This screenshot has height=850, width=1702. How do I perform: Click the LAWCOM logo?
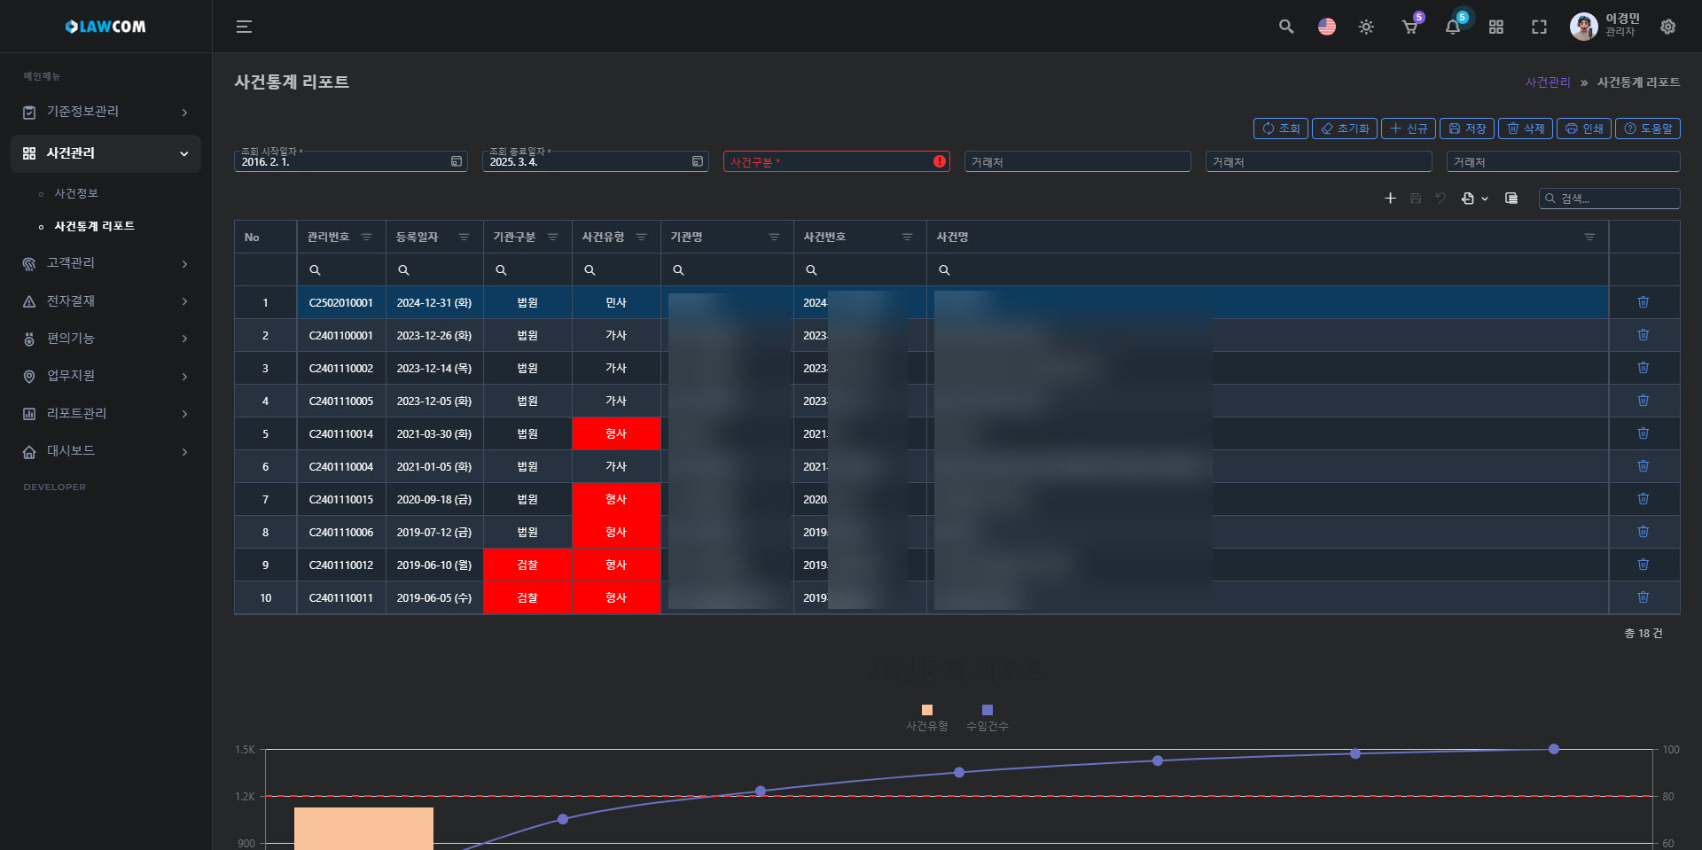[105, 27]
